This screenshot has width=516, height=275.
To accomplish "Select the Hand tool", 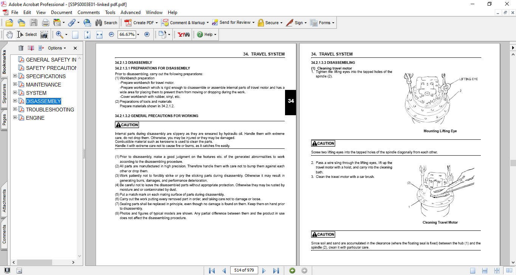I will [x=9, y=34].
